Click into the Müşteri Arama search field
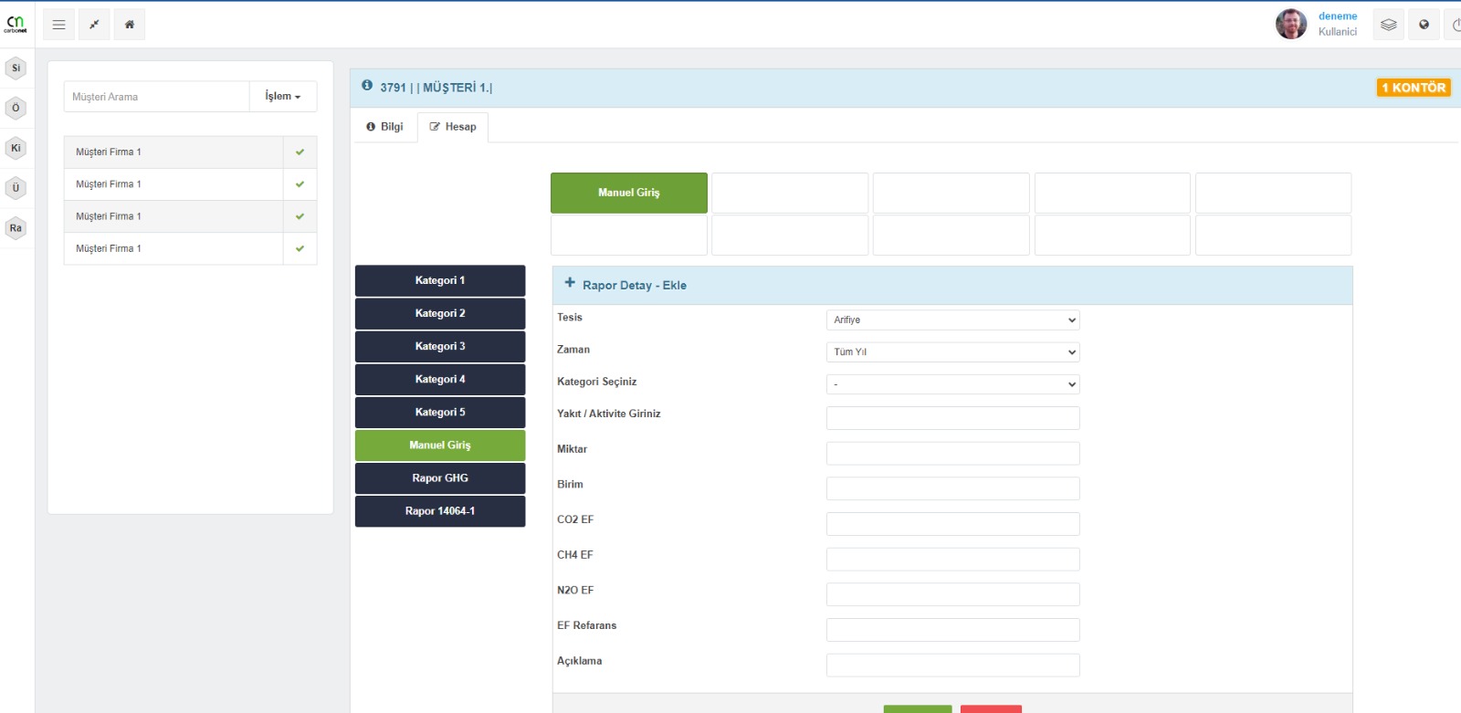Image resolution: width=1461 pixels, height=713 pixels. pos(156,97)
